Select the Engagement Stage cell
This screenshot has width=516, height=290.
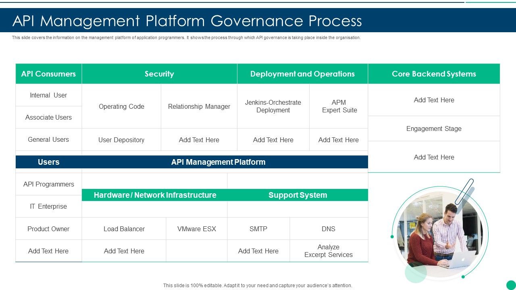point(434,128)
